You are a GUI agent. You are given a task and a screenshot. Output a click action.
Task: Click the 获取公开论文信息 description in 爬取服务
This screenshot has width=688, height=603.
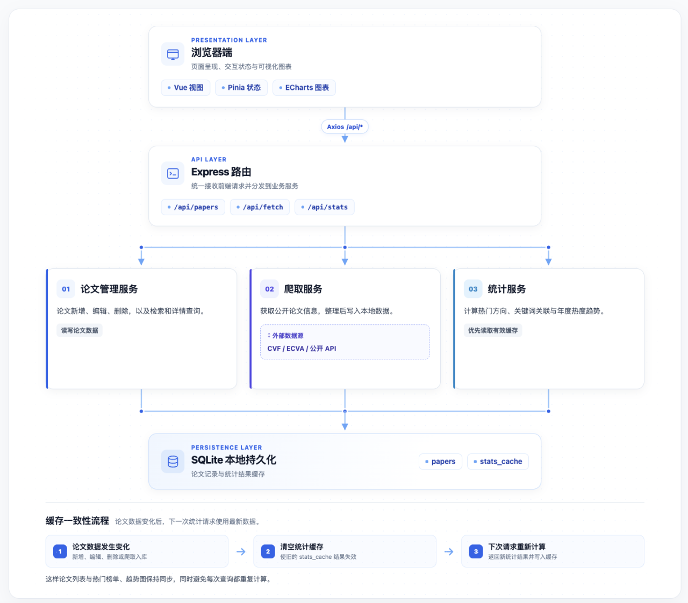pyautogui.click(x=328, y=311)
